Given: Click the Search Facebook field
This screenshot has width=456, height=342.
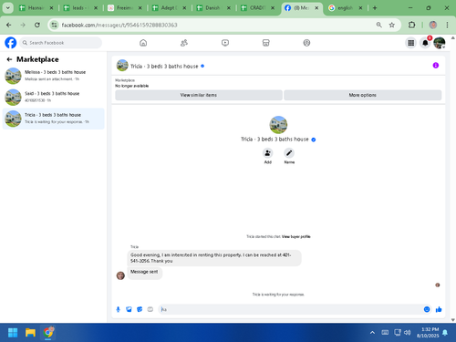Looking at the screenshot, I should [61, 43].
